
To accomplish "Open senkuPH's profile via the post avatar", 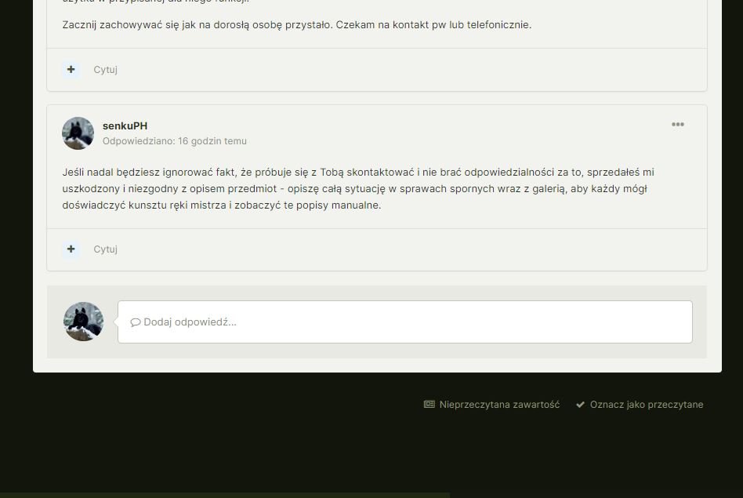I will pos(78,133).
